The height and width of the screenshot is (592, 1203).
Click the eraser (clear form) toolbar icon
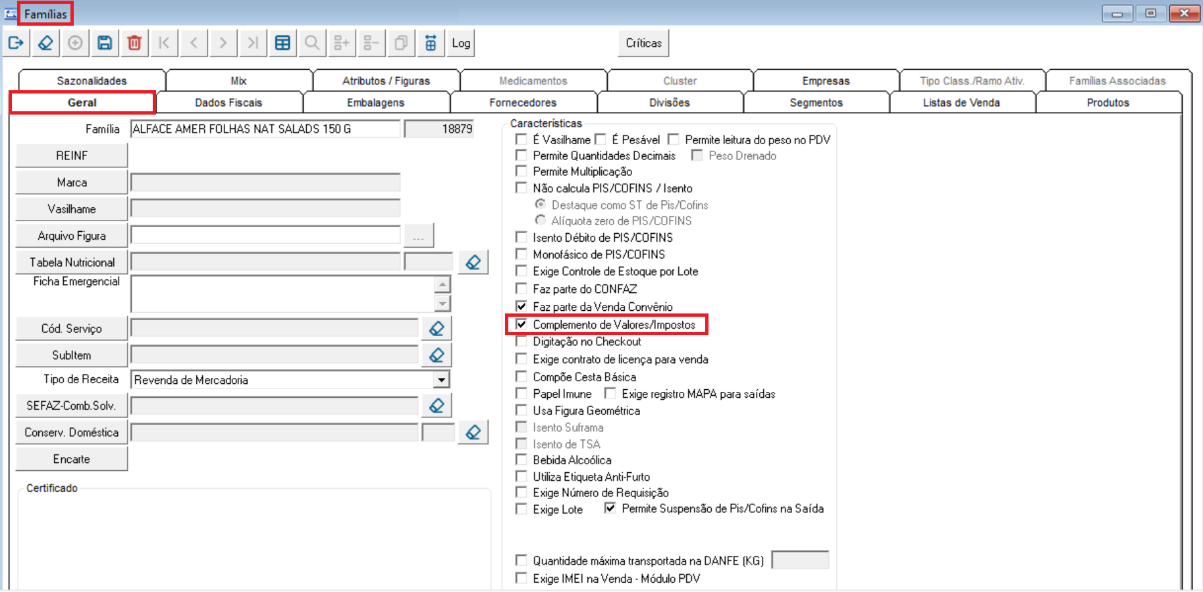click(x=45, y=43)
